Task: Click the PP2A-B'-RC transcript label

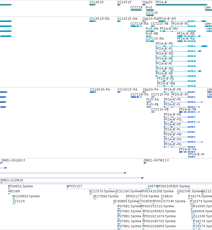Action: pyautogui.click(x=180, y=24)
